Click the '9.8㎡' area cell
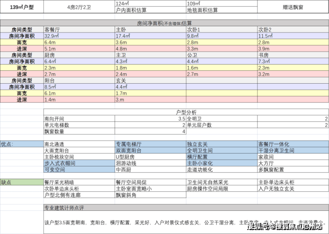Viewport: 329px width, 234px height. 222,36
